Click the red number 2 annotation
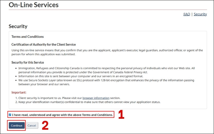214x134 pixels. click(x=45, y=125)
